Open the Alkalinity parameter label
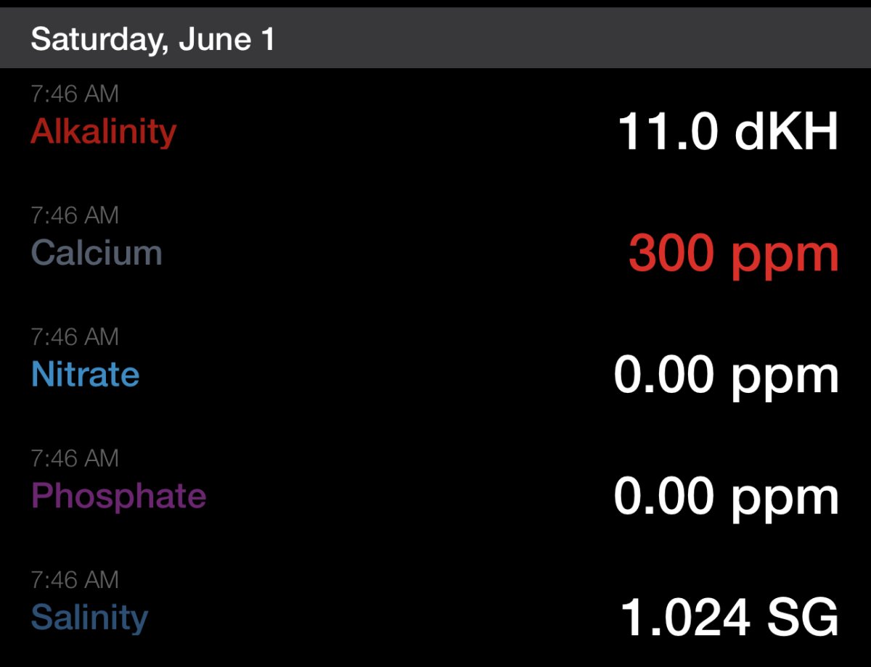The height and width of the screenshot is (667, 871). click(x=103, y=131)
